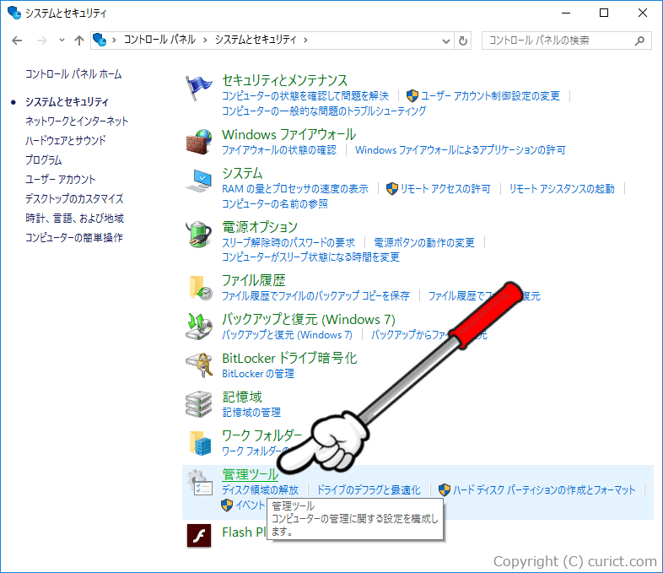Click the ワーク フォルダー folder icon
Viewport: 663px width, 573px height.
pos(200,443)
